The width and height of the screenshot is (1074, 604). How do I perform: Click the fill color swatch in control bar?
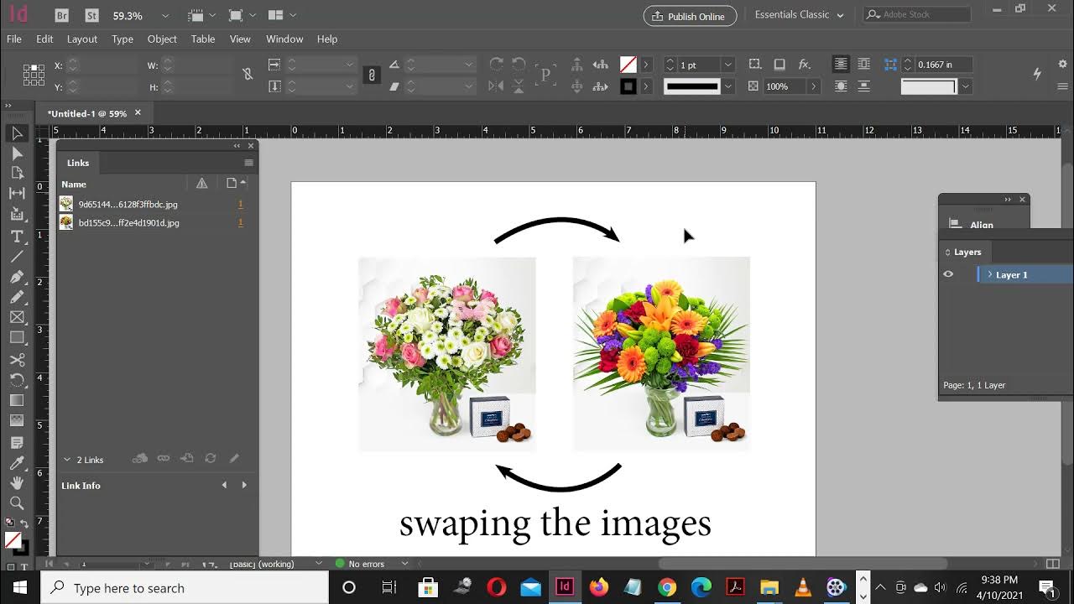[x=628, y=65]
